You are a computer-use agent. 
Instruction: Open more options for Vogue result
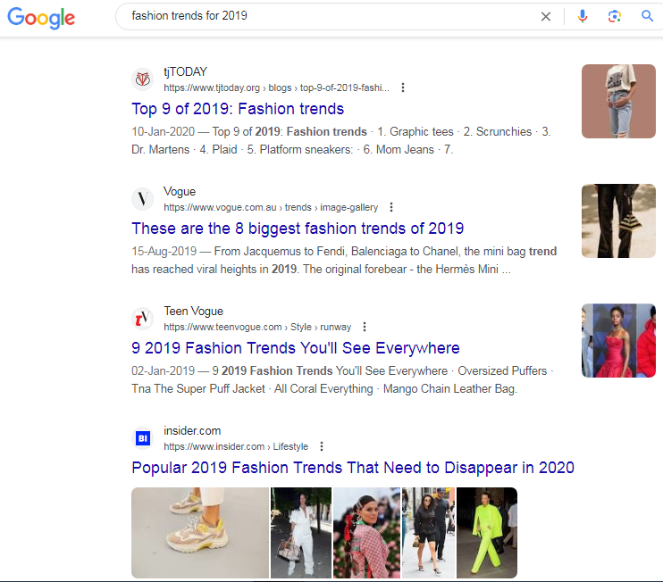pyautogui.click(x=390, y=207)
